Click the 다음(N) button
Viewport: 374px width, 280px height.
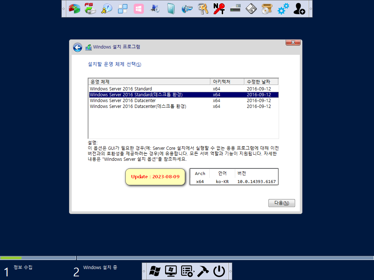pyautogui.click(x=282, y=203)
